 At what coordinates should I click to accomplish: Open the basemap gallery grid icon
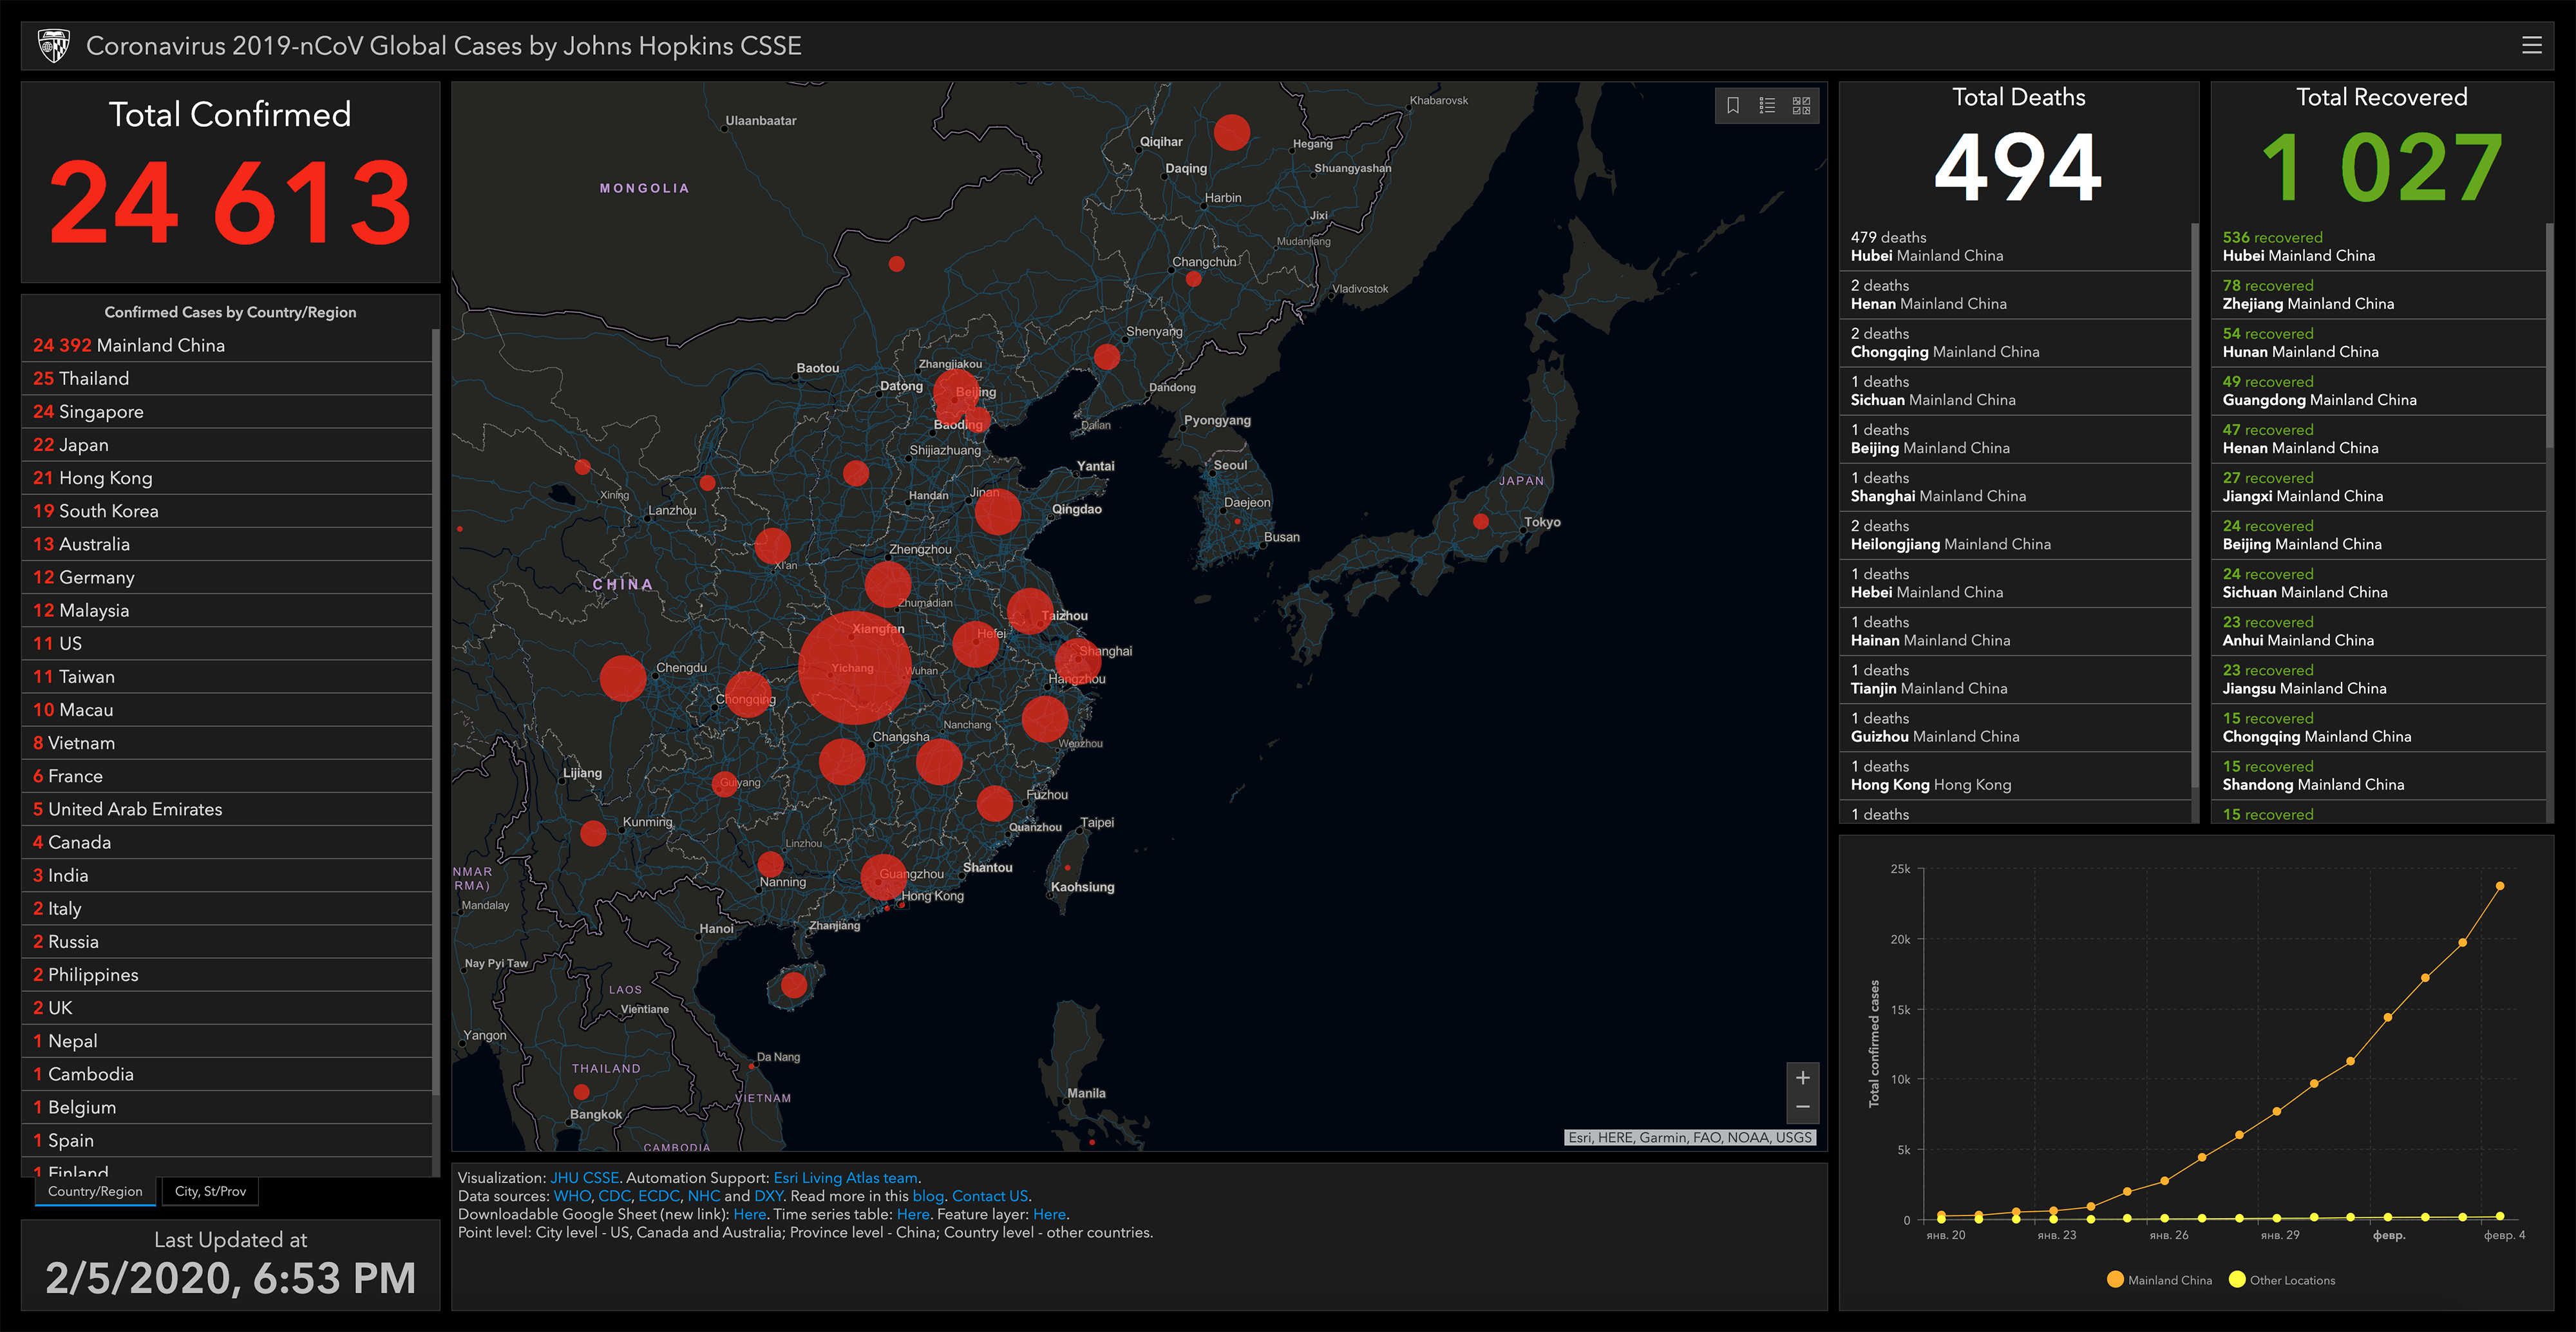1801,105
